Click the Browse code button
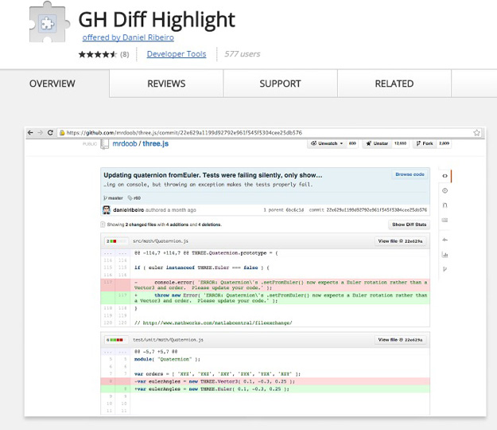 point(410,174)
